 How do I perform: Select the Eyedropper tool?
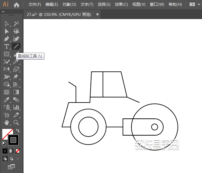tap(7, 100)
